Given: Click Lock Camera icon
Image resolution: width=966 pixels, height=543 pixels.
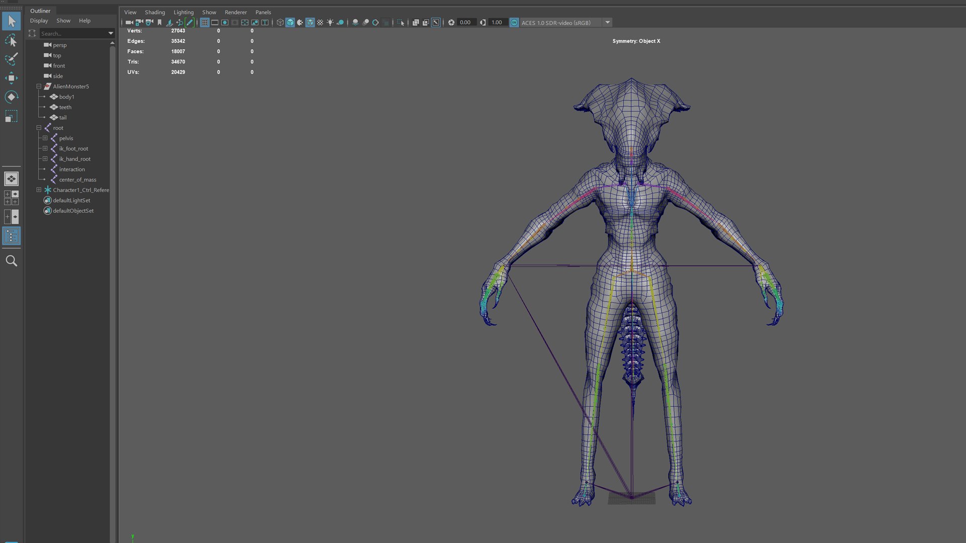Looking at the screenshot, I should tap(139, 23).
